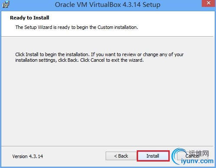Image resolution: width=216 pixels, height=168 pixels.
Task: Click the iyunv.com watermark text
Action: [x=197, y=161]
